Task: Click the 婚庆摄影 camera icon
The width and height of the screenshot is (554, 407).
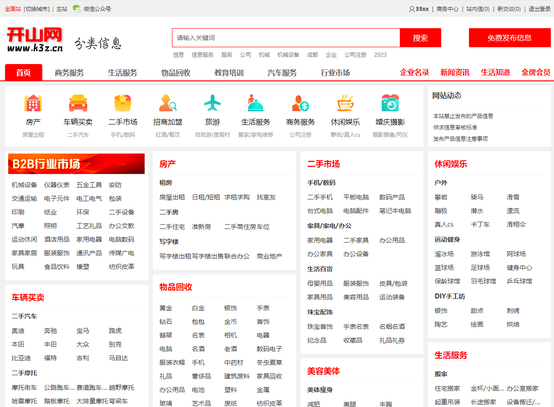Action: click(x=390, y=104)
